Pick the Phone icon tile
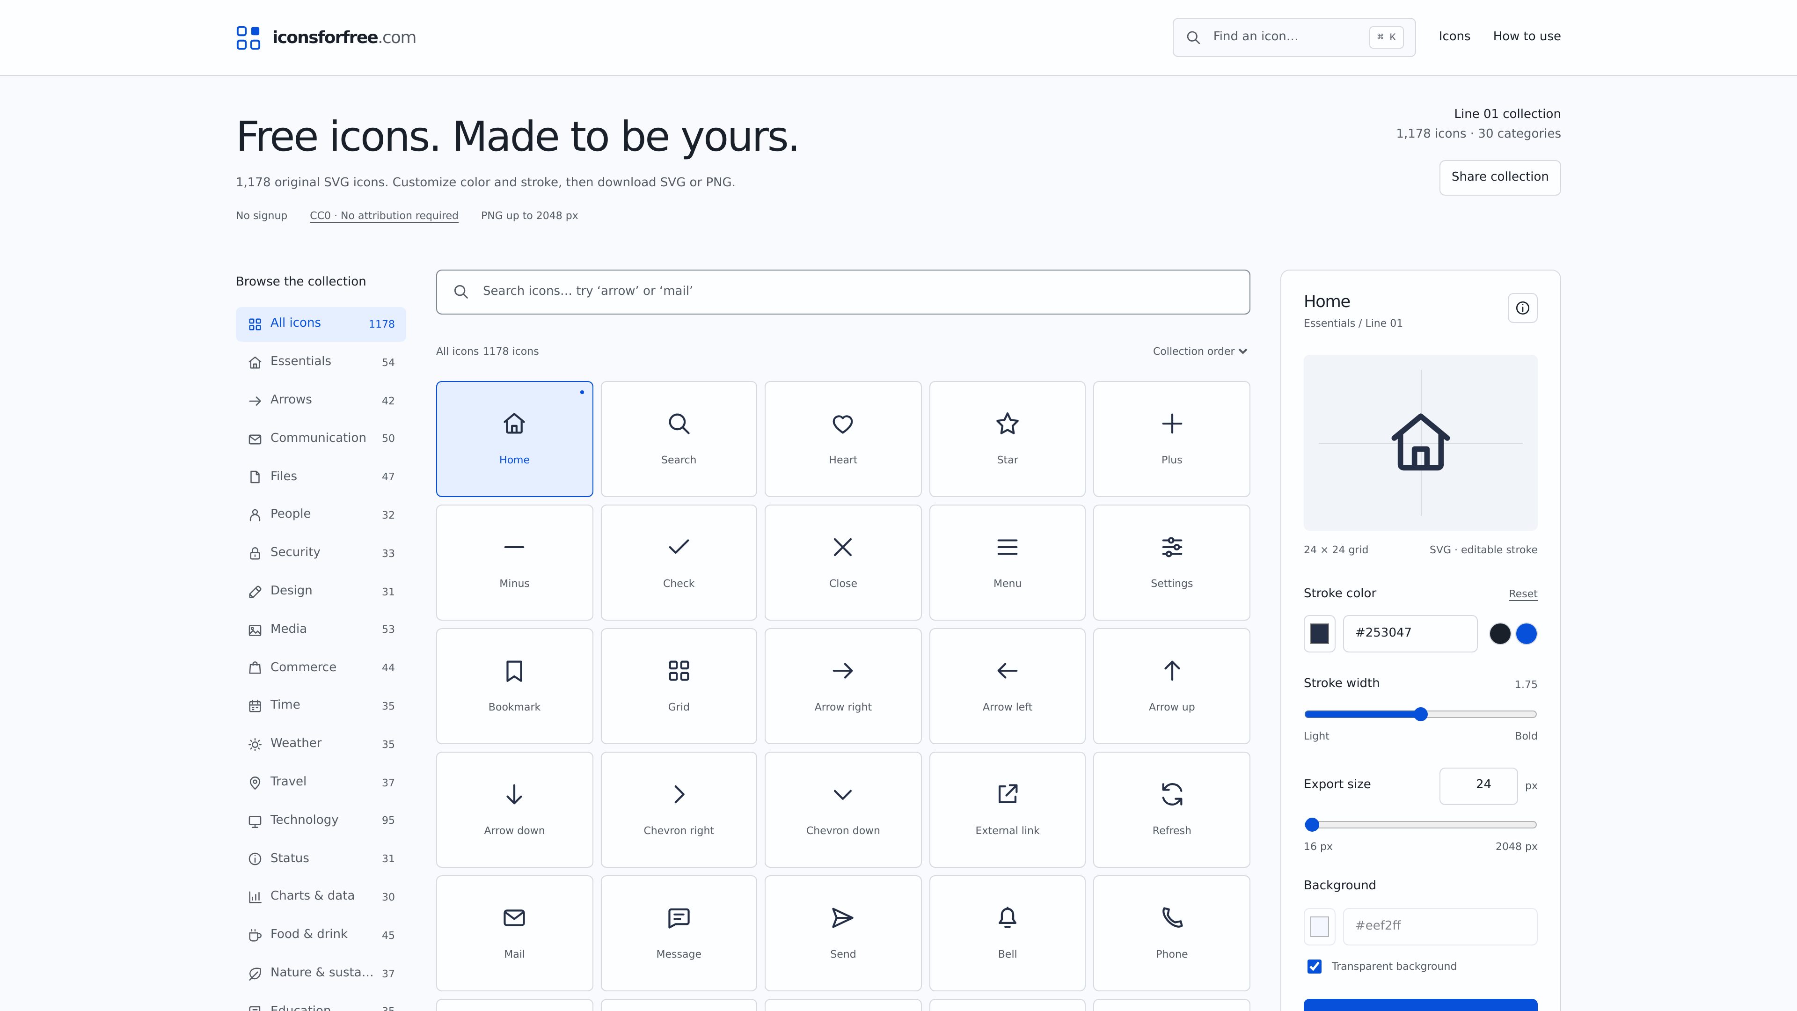The height and width of the screenshot is (1011, 1797). pos(1171,933)
